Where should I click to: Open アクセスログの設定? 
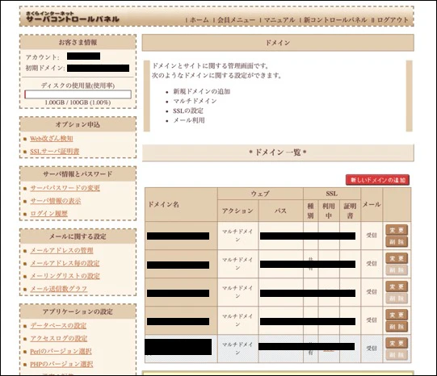pos(59,338)
